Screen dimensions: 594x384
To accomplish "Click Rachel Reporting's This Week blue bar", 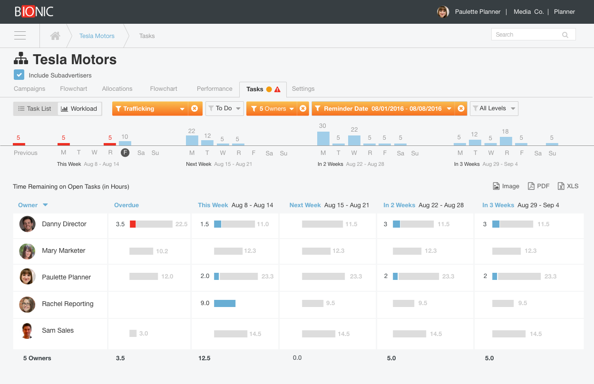I will click(224, 303).
